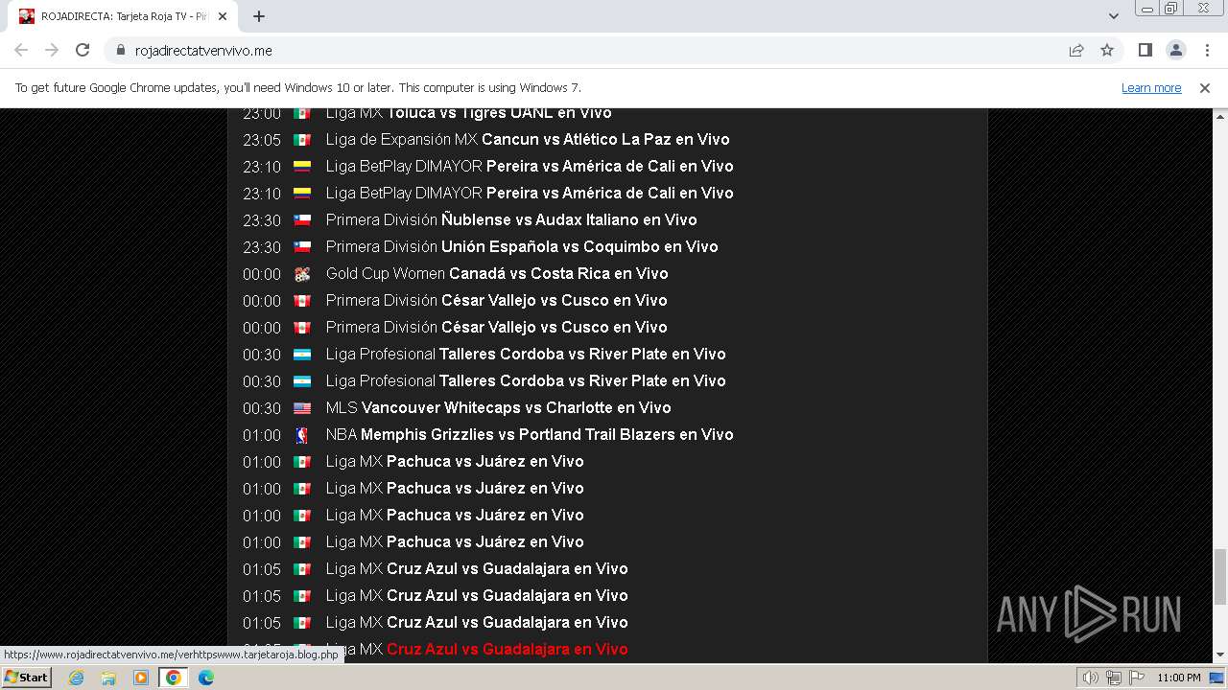Click the vertical page scrollbar thumb
The width and height of the screenshot is (1228, 690).
point(1220,576)
